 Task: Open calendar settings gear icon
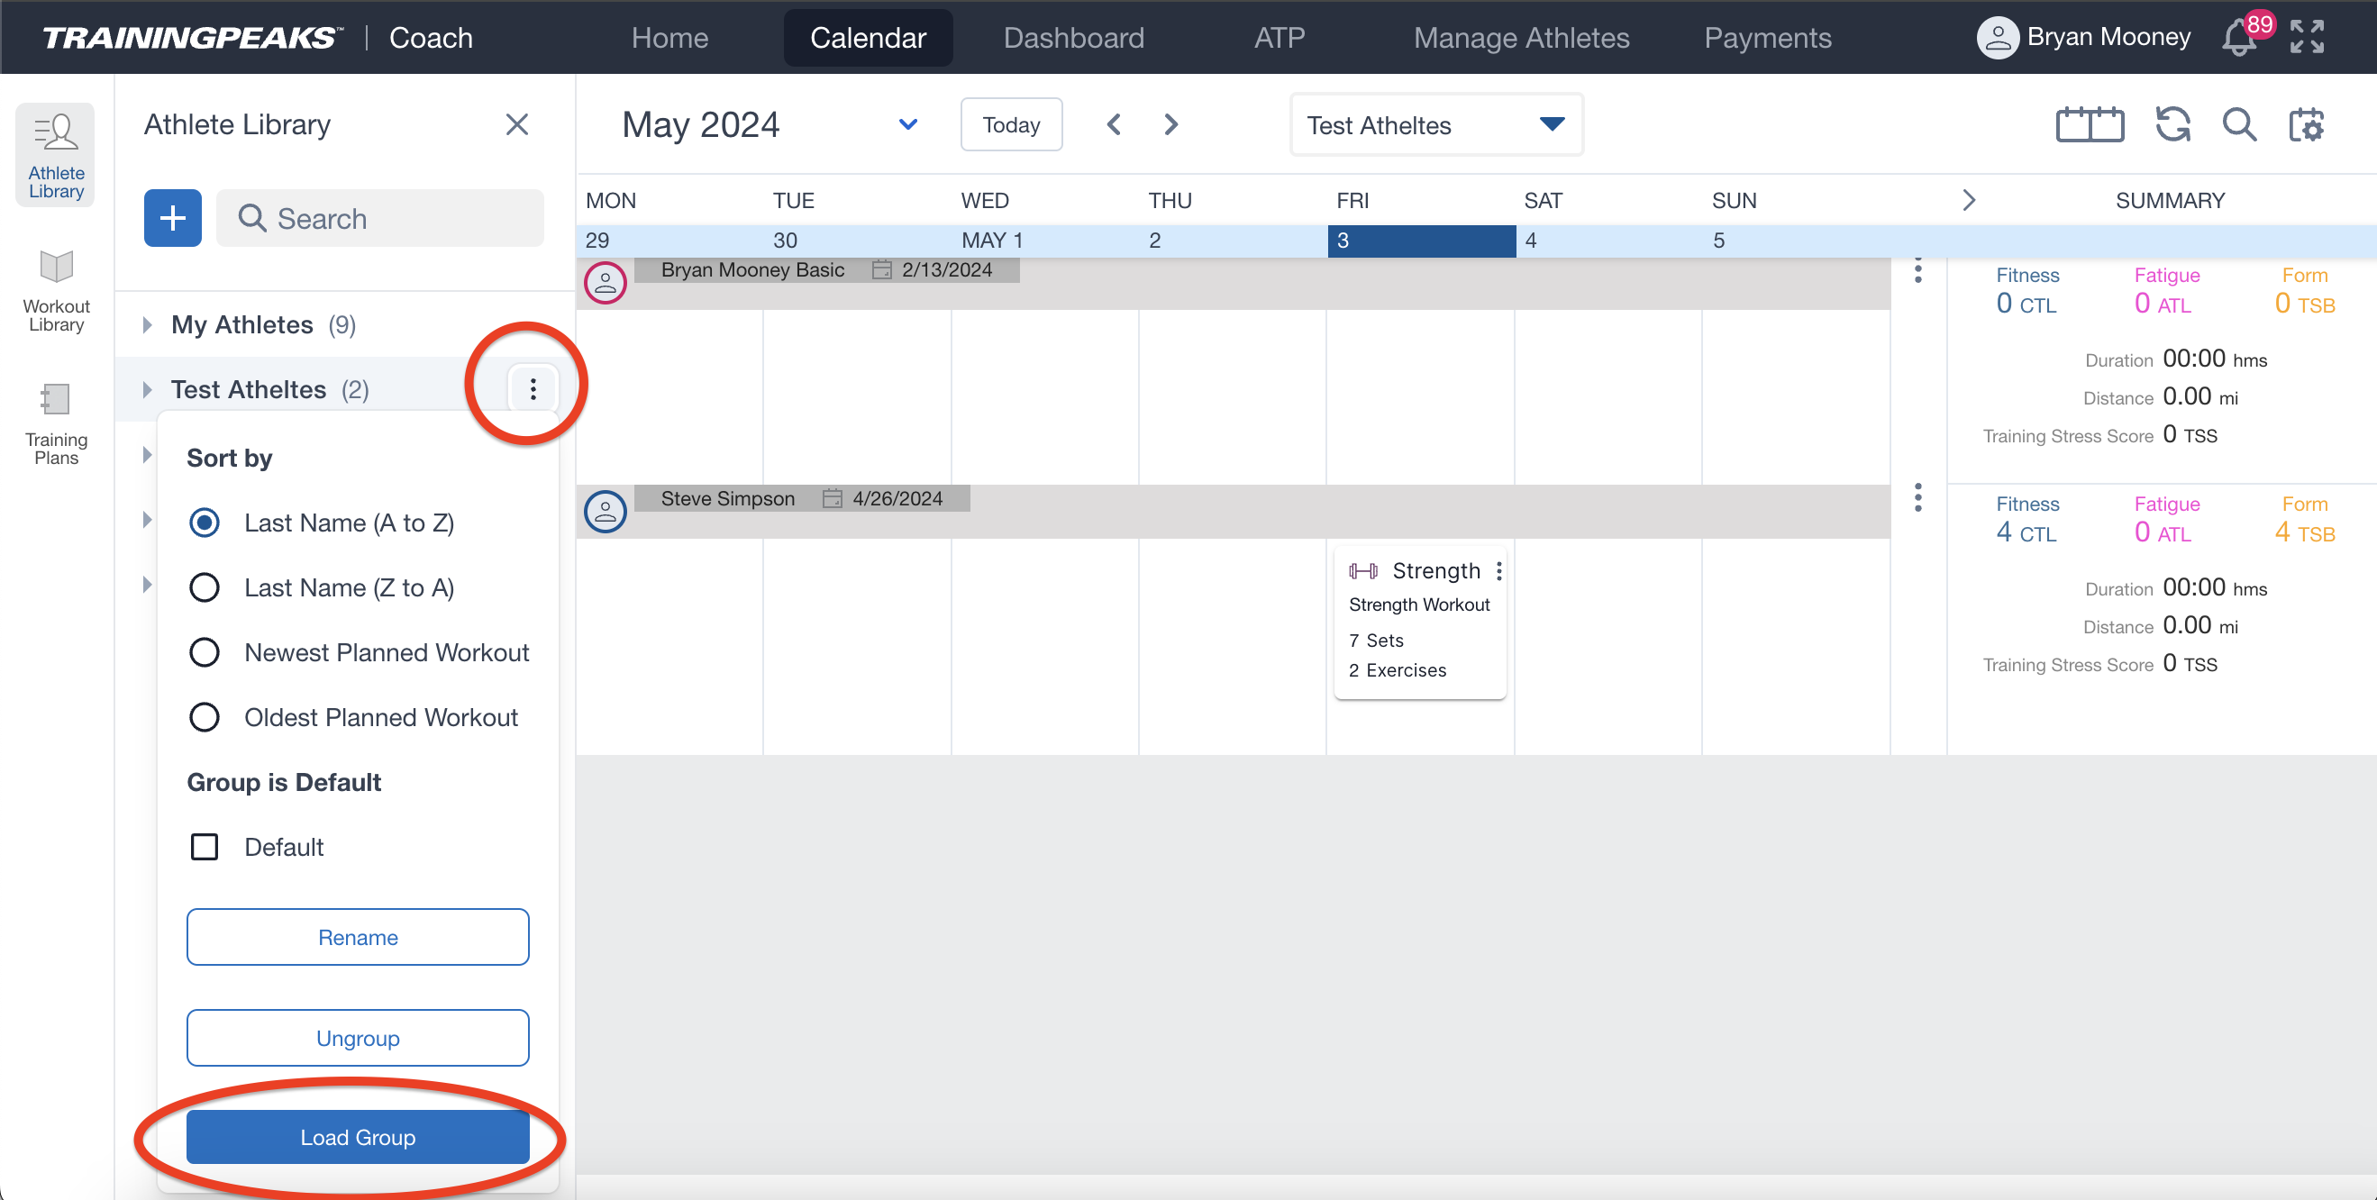click(x=2306, y=124)
